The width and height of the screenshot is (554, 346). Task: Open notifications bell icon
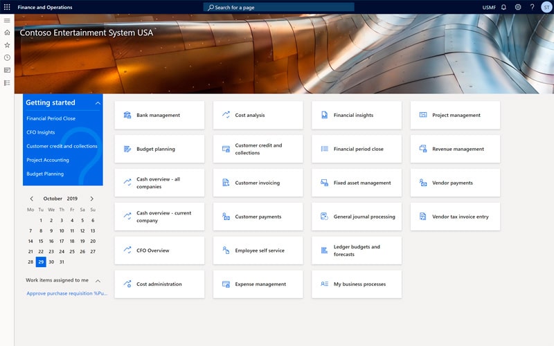pyautogui.click(x=503, y=7)
